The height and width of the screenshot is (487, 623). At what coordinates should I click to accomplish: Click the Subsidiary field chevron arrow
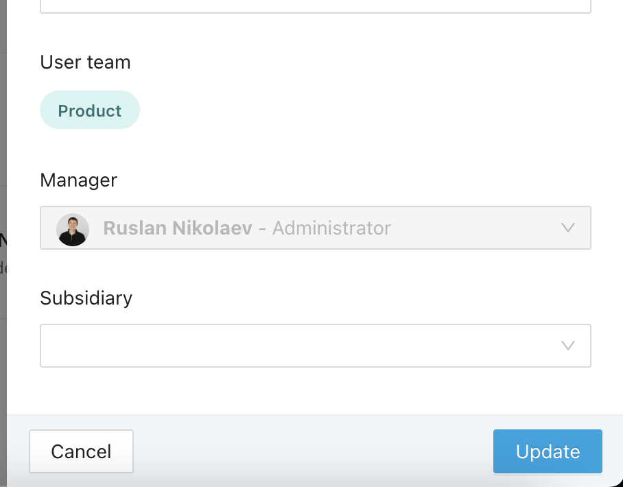point(568,346)
